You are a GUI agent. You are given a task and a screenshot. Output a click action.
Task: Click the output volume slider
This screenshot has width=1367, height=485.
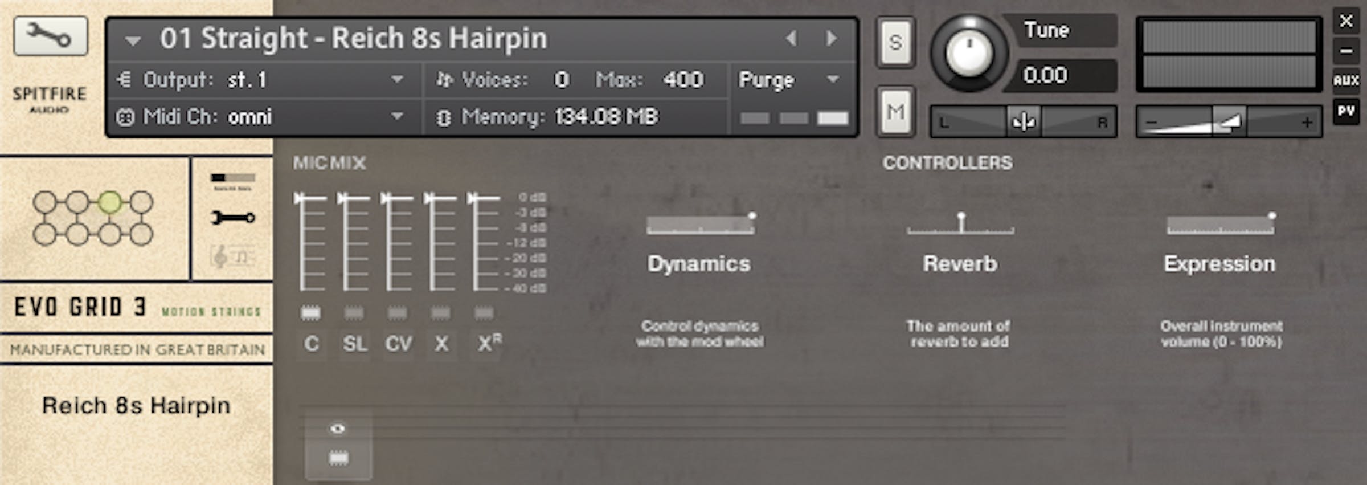tap(1229, 121)
